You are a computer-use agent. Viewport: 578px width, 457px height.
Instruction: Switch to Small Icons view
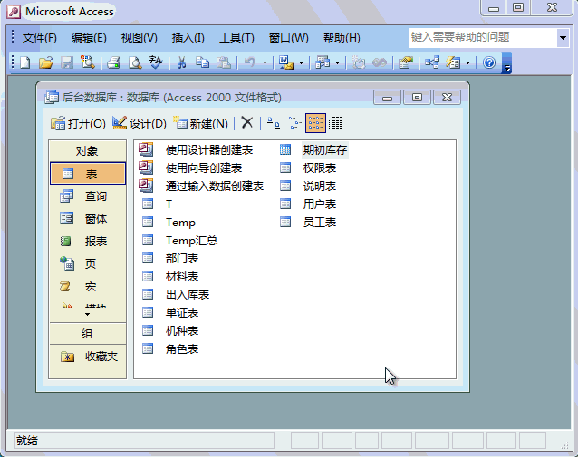[294, 123]
